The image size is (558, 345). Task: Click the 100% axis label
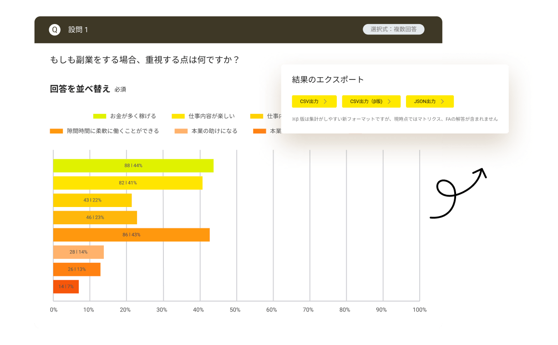419,310
